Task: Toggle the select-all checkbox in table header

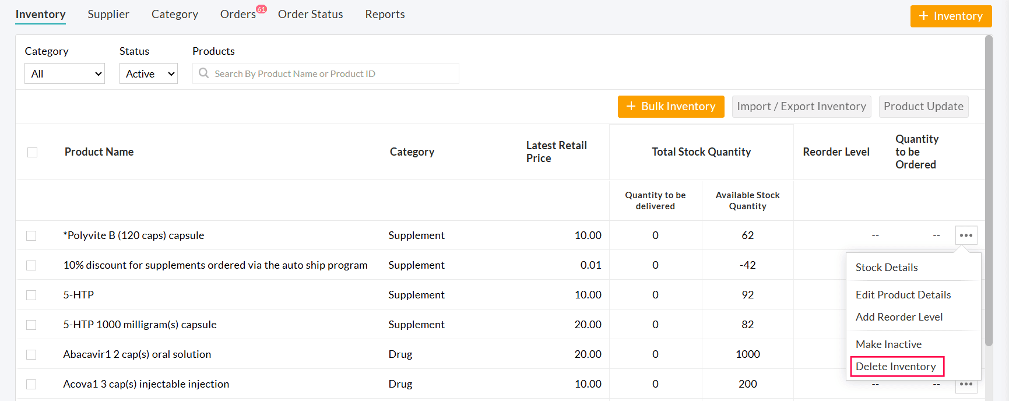Action: 32,152
